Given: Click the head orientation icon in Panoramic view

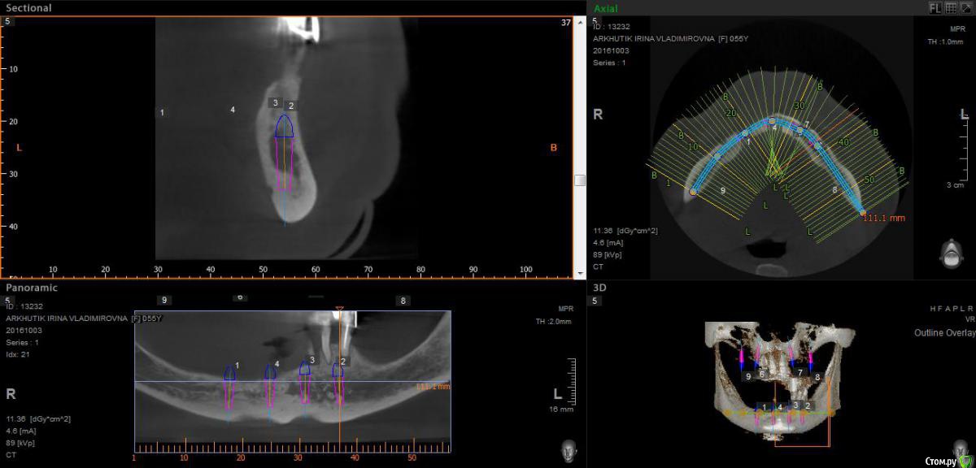Looking at the screenshot, I should [x=569, y=449].
